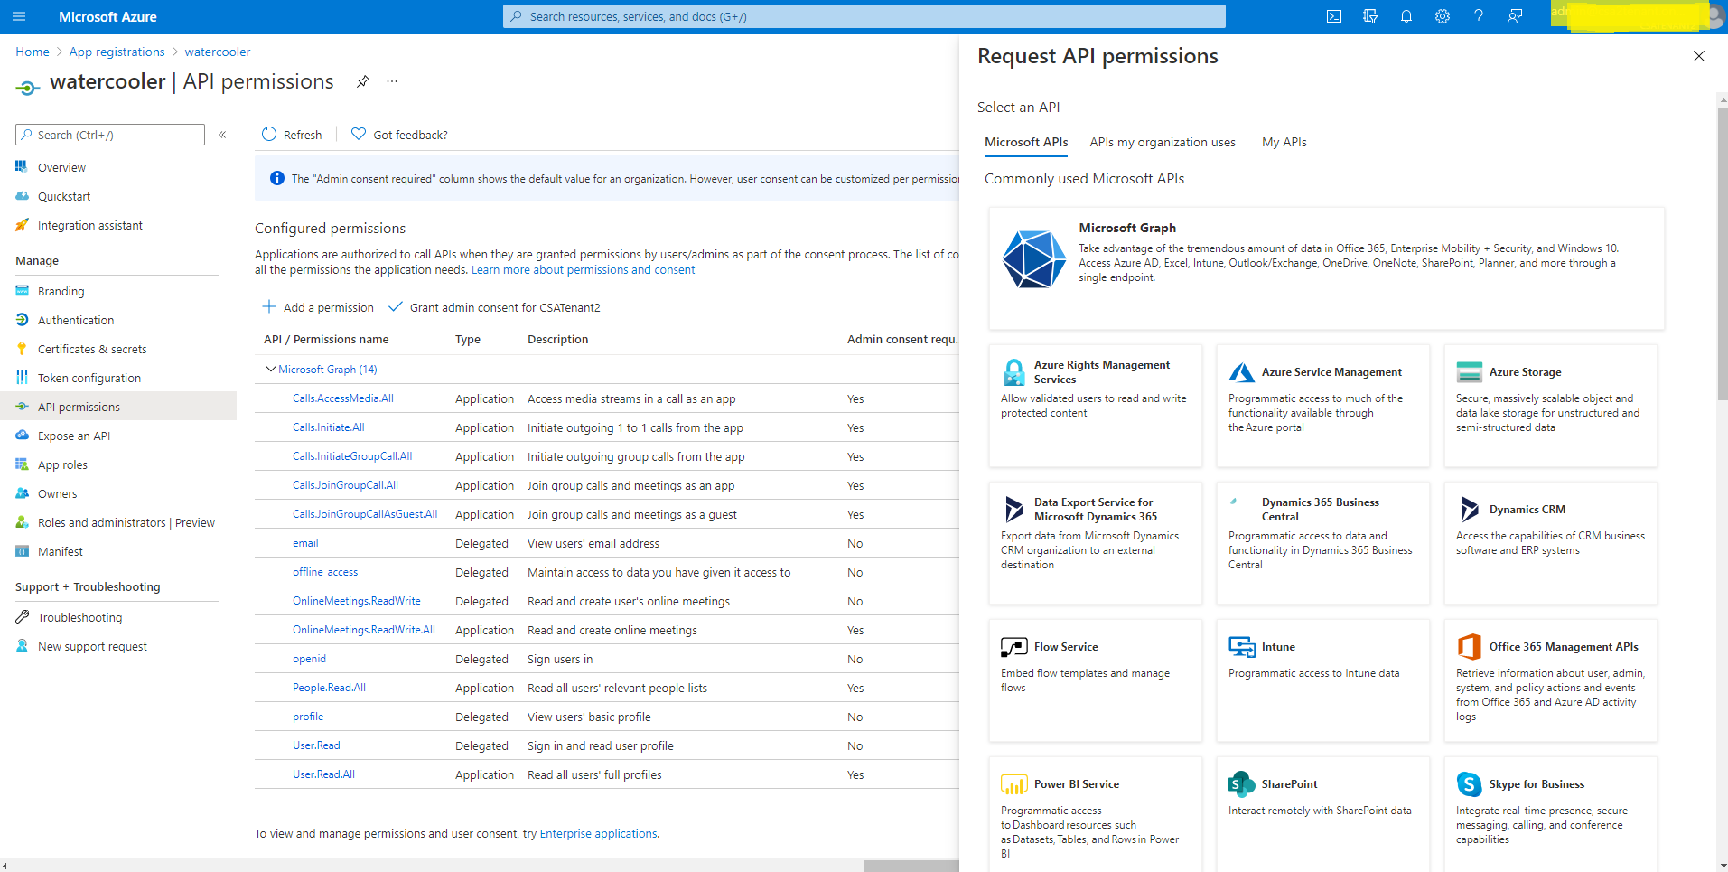
Task: Switch to APIs my organization uses tab
Action: 1163,142
